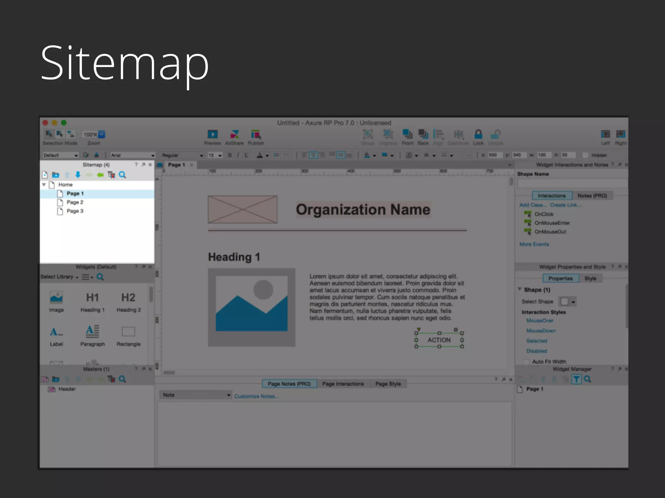Choose the first Selection Mode icon
Image resolution: width=665 pixels, height=498 pixels.
(49, 134)
